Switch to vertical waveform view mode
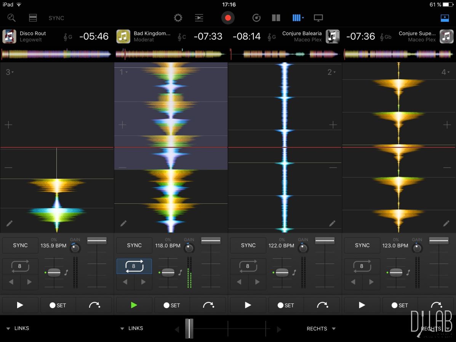Image resolution: width=456 pixels, height=342 pixels. 297,18
